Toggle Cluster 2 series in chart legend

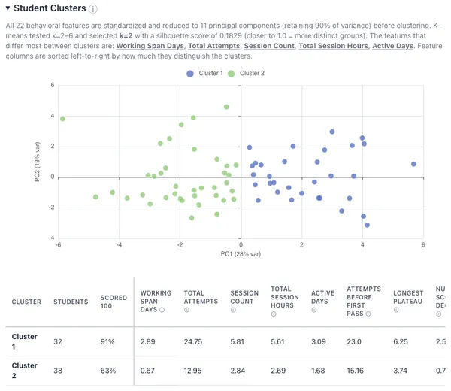coord(246,74)
